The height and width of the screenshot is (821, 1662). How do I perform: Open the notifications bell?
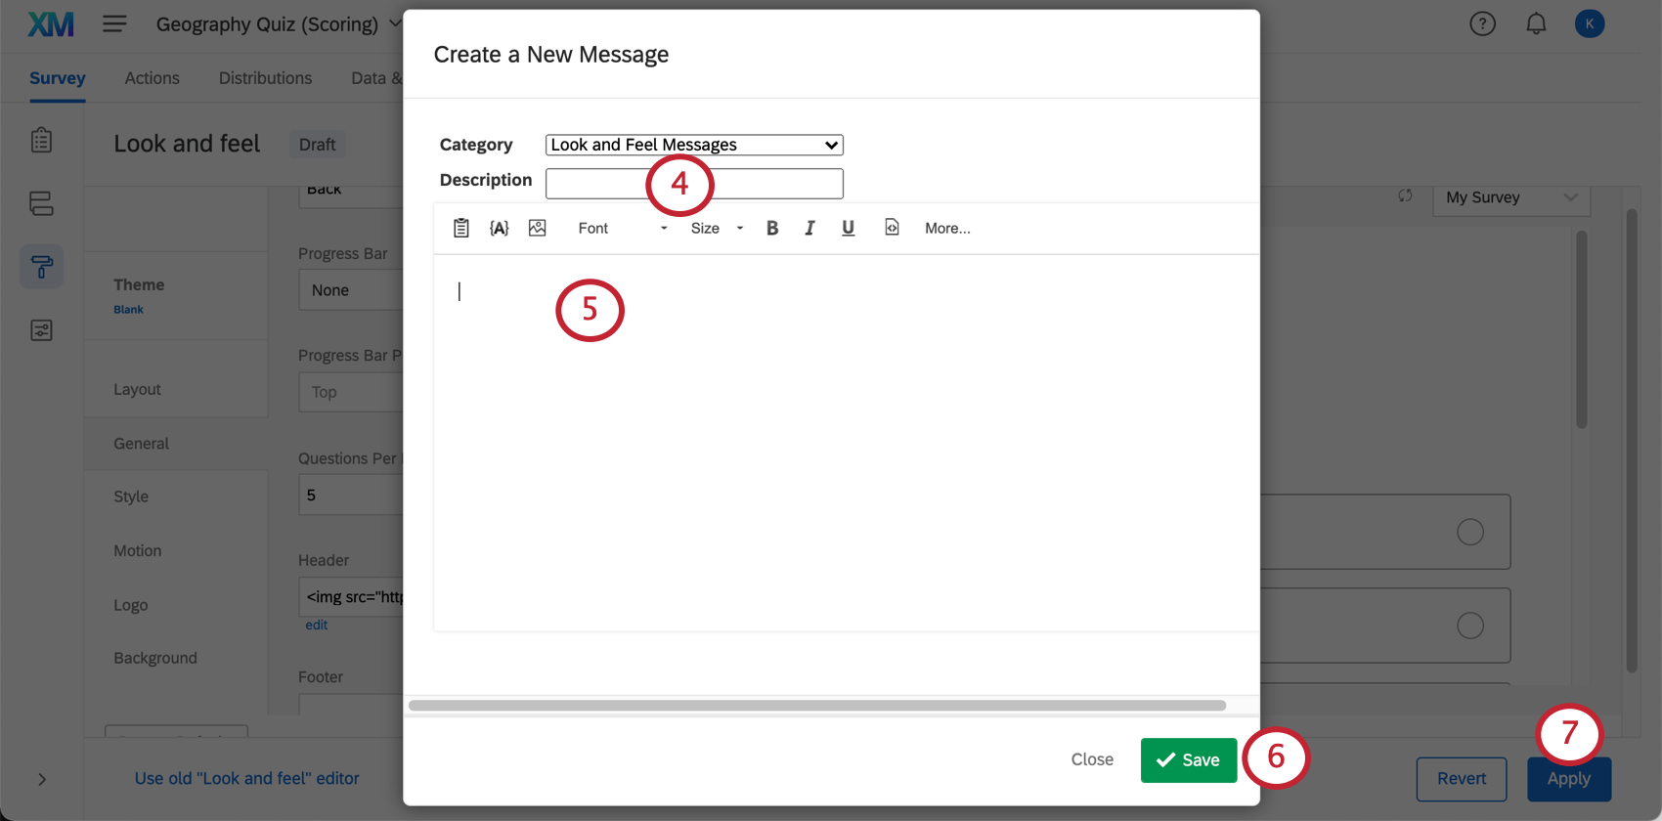tap(1536, 23)
